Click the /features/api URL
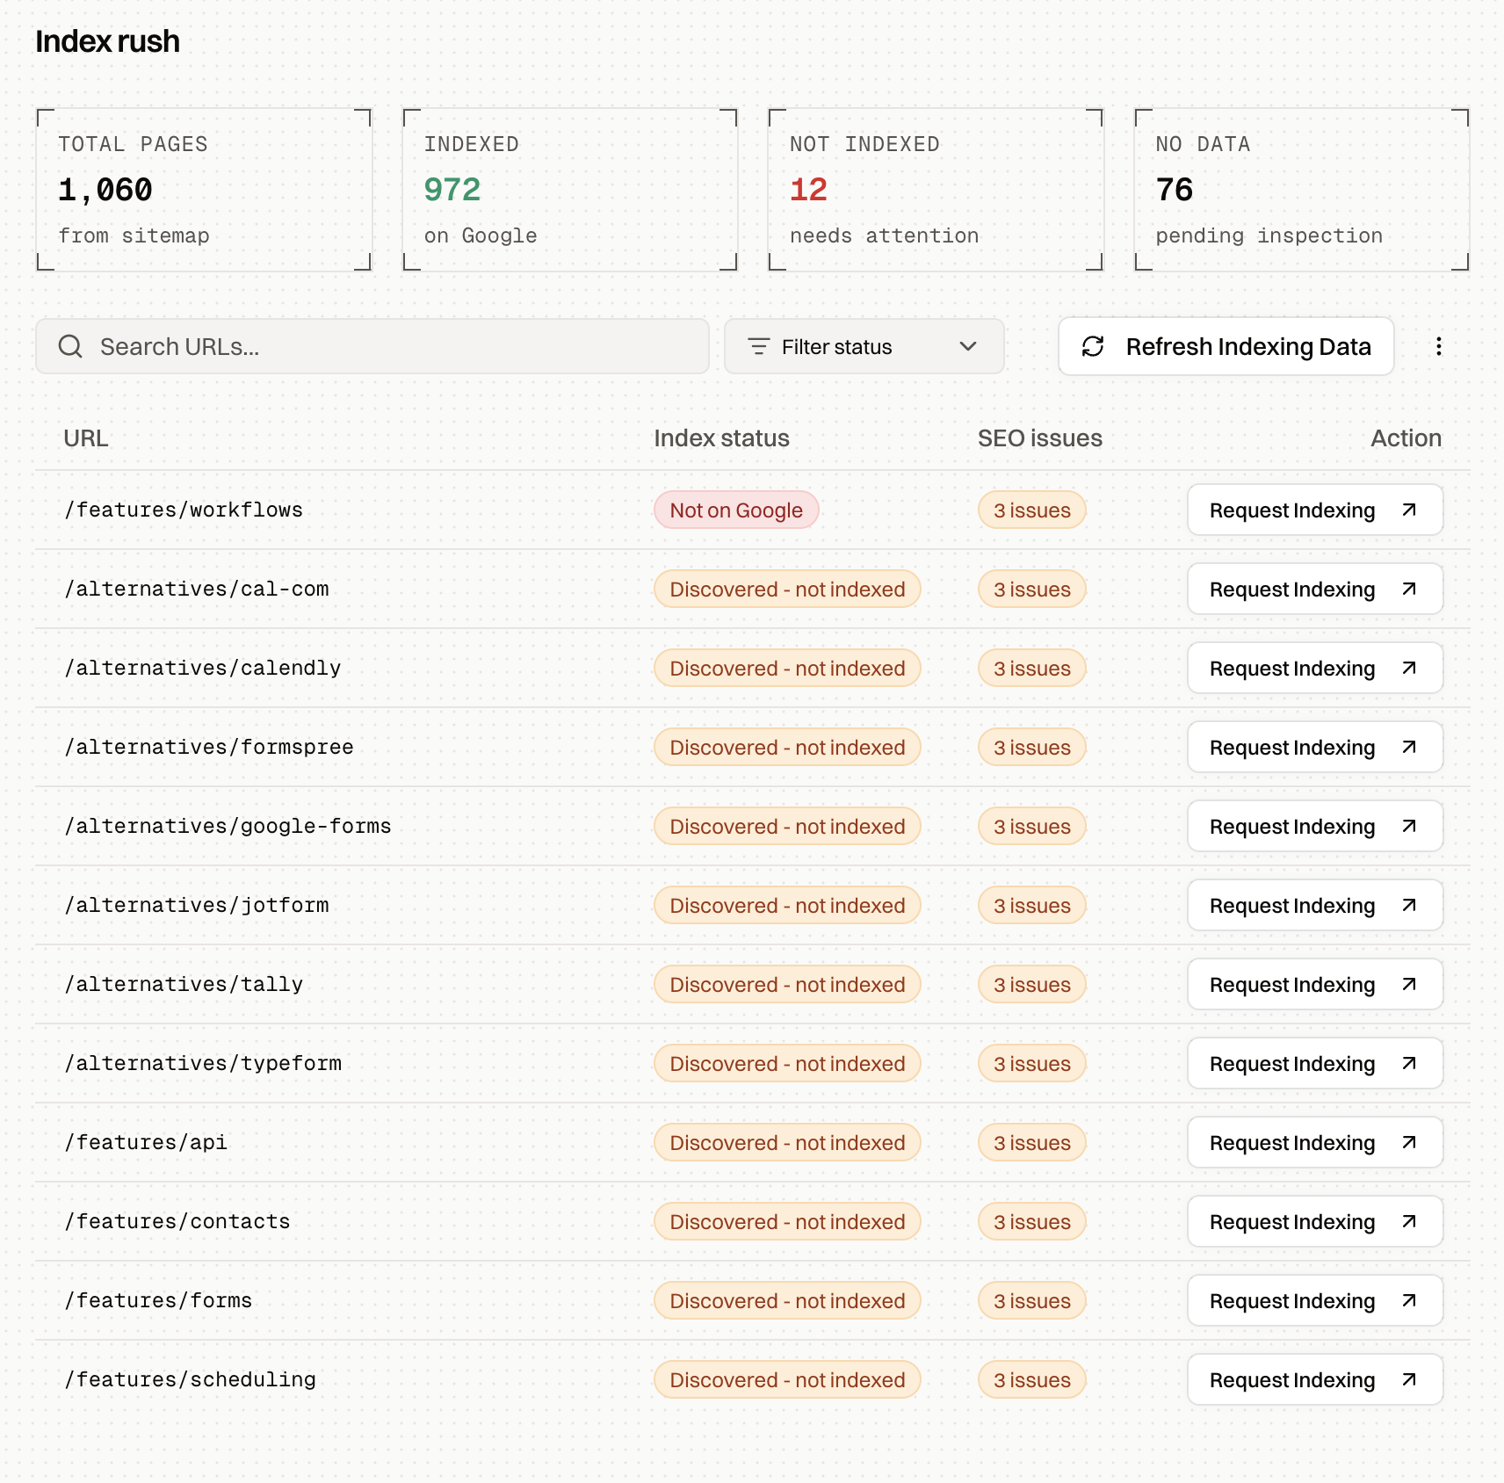The height and width of the screenshot is (1483, 1504). pos(146,1142)
